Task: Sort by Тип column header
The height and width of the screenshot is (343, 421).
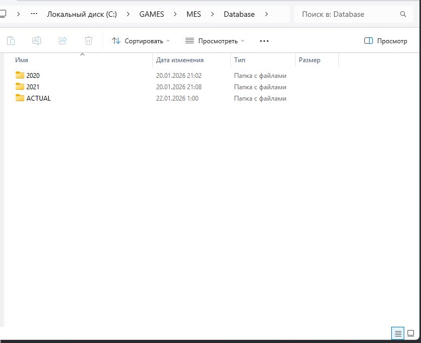Action: 239,60
